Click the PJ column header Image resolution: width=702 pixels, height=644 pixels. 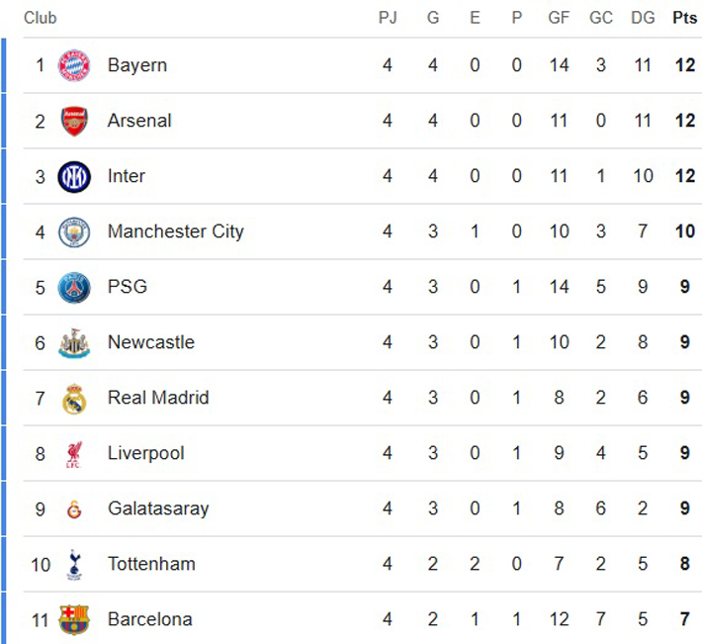click(x=388, y=18)
